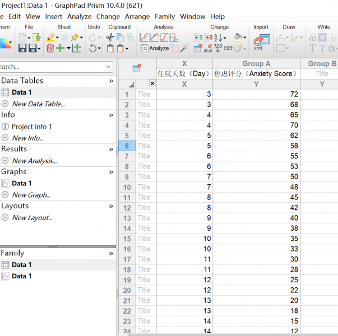Expand the Graphs section chevron

point(111,172)
